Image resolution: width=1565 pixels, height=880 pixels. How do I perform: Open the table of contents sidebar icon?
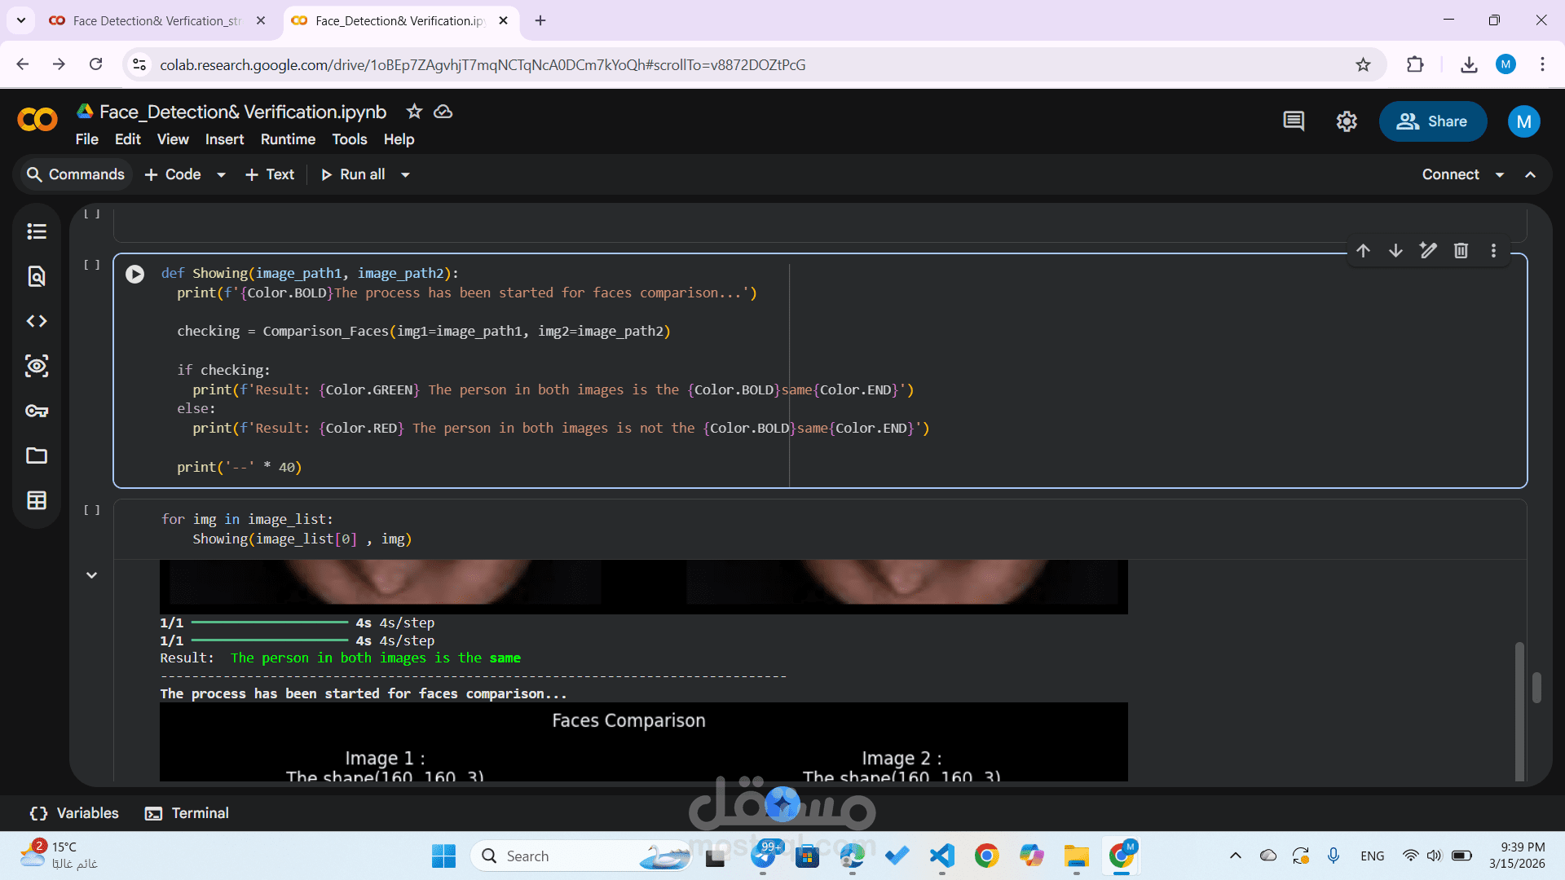click(x=37, y=231)
